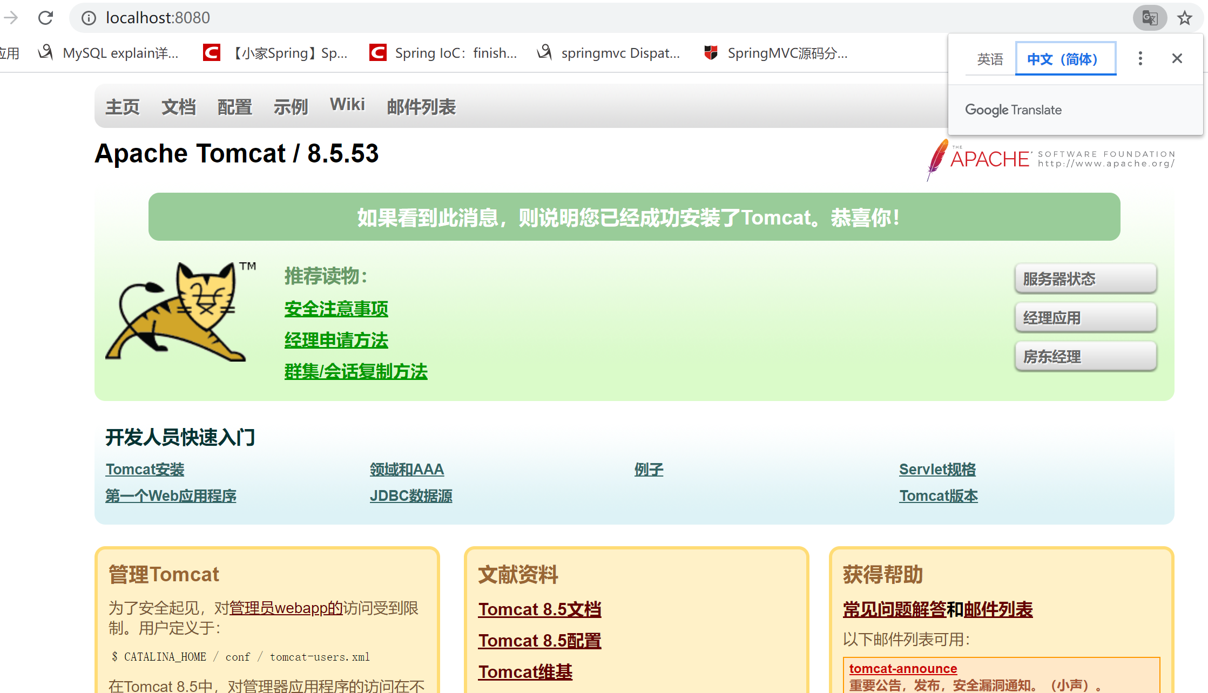Open the 领域和AAA link
The image size is (1208, 693).
click(x=407, y=470)
